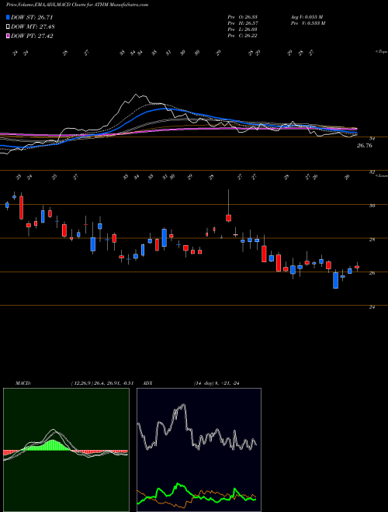Select the 'DOW PT: 27.42' legend text
The width and height of the screenshot is (388, 512).
[32, 36]
